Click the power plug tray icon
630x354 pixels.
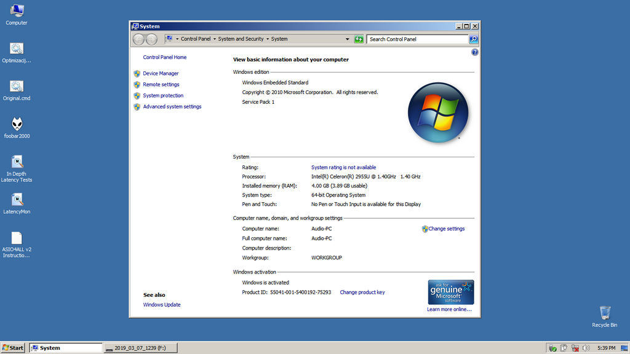pyautogui.click(x=564, y=348)
